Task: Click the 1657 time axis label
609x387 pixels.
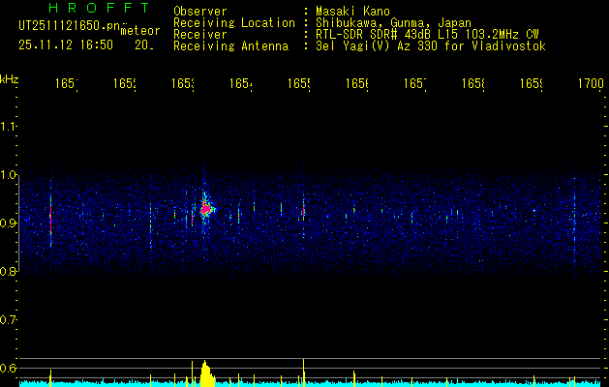Action: click(x=415, y=83)
